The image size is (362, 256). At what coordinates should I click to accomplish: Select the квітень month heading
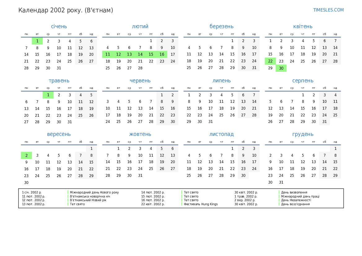point(303,26)
